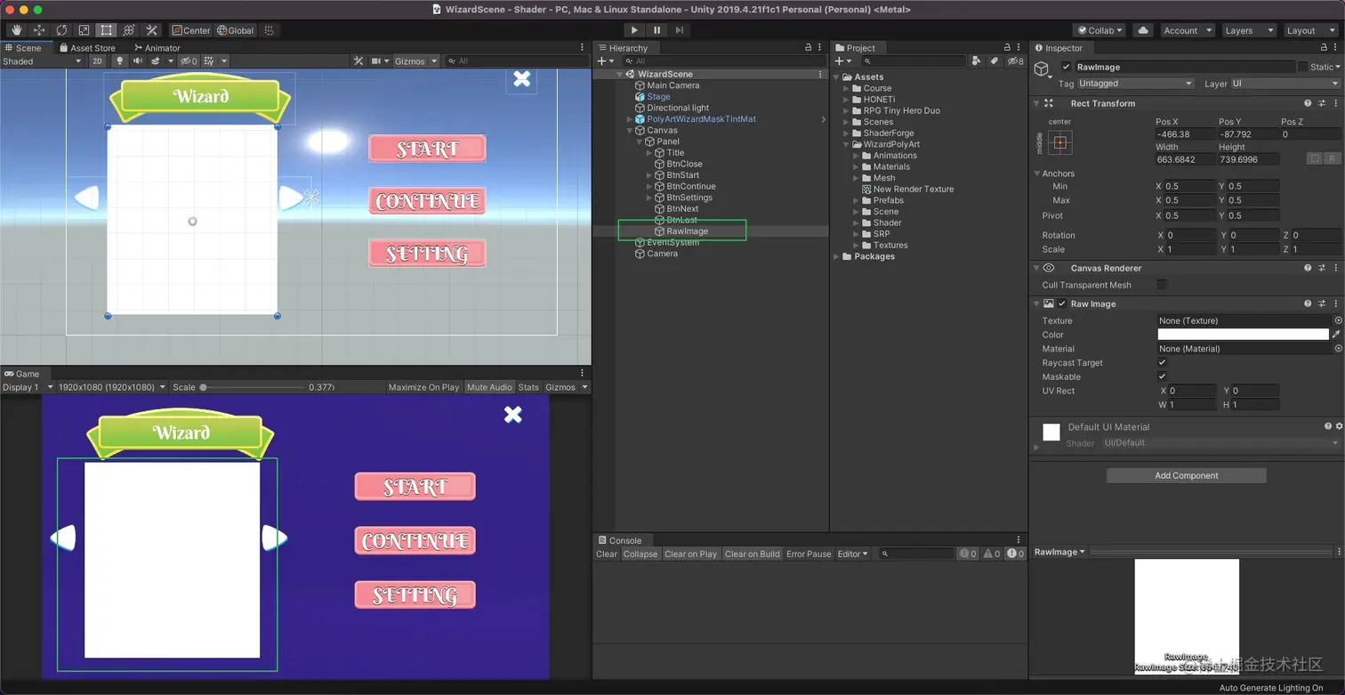Select the Console tab

(x=619, y=540)
